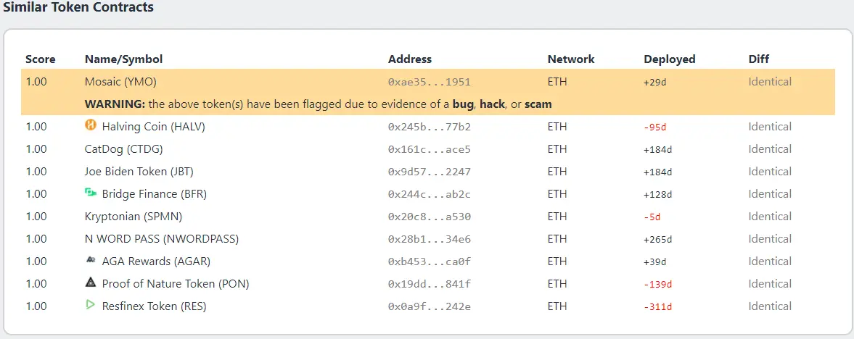Click the AGA Rewards token icon
Image resolution: width=854 pixels, height=339 pixels.
coord(91,260)
